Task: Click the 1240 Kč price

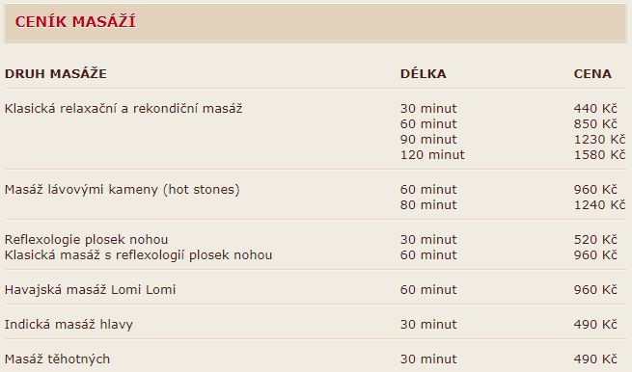Action: click(600, 205)
